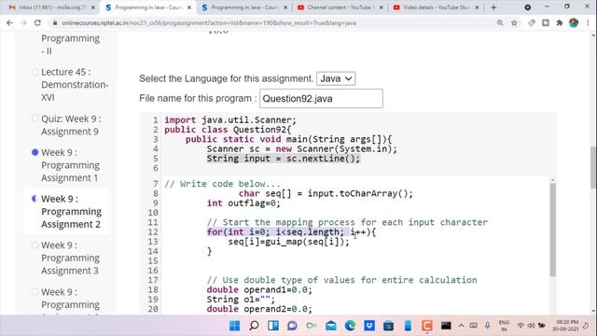
Task: Open Week 9 Programming Assignment 1 link
Action: click(71, 165)
